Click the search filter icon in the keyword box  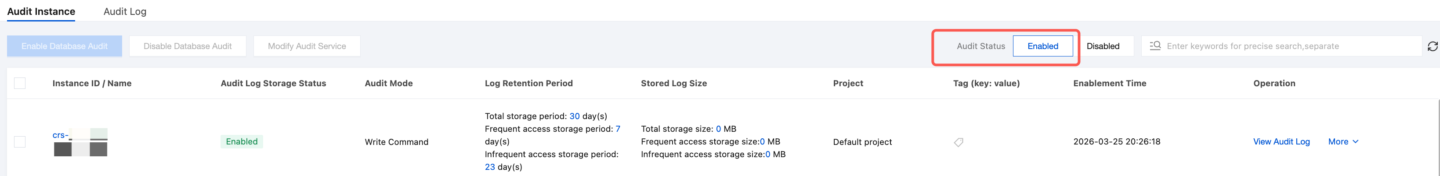pos(1155,46)
